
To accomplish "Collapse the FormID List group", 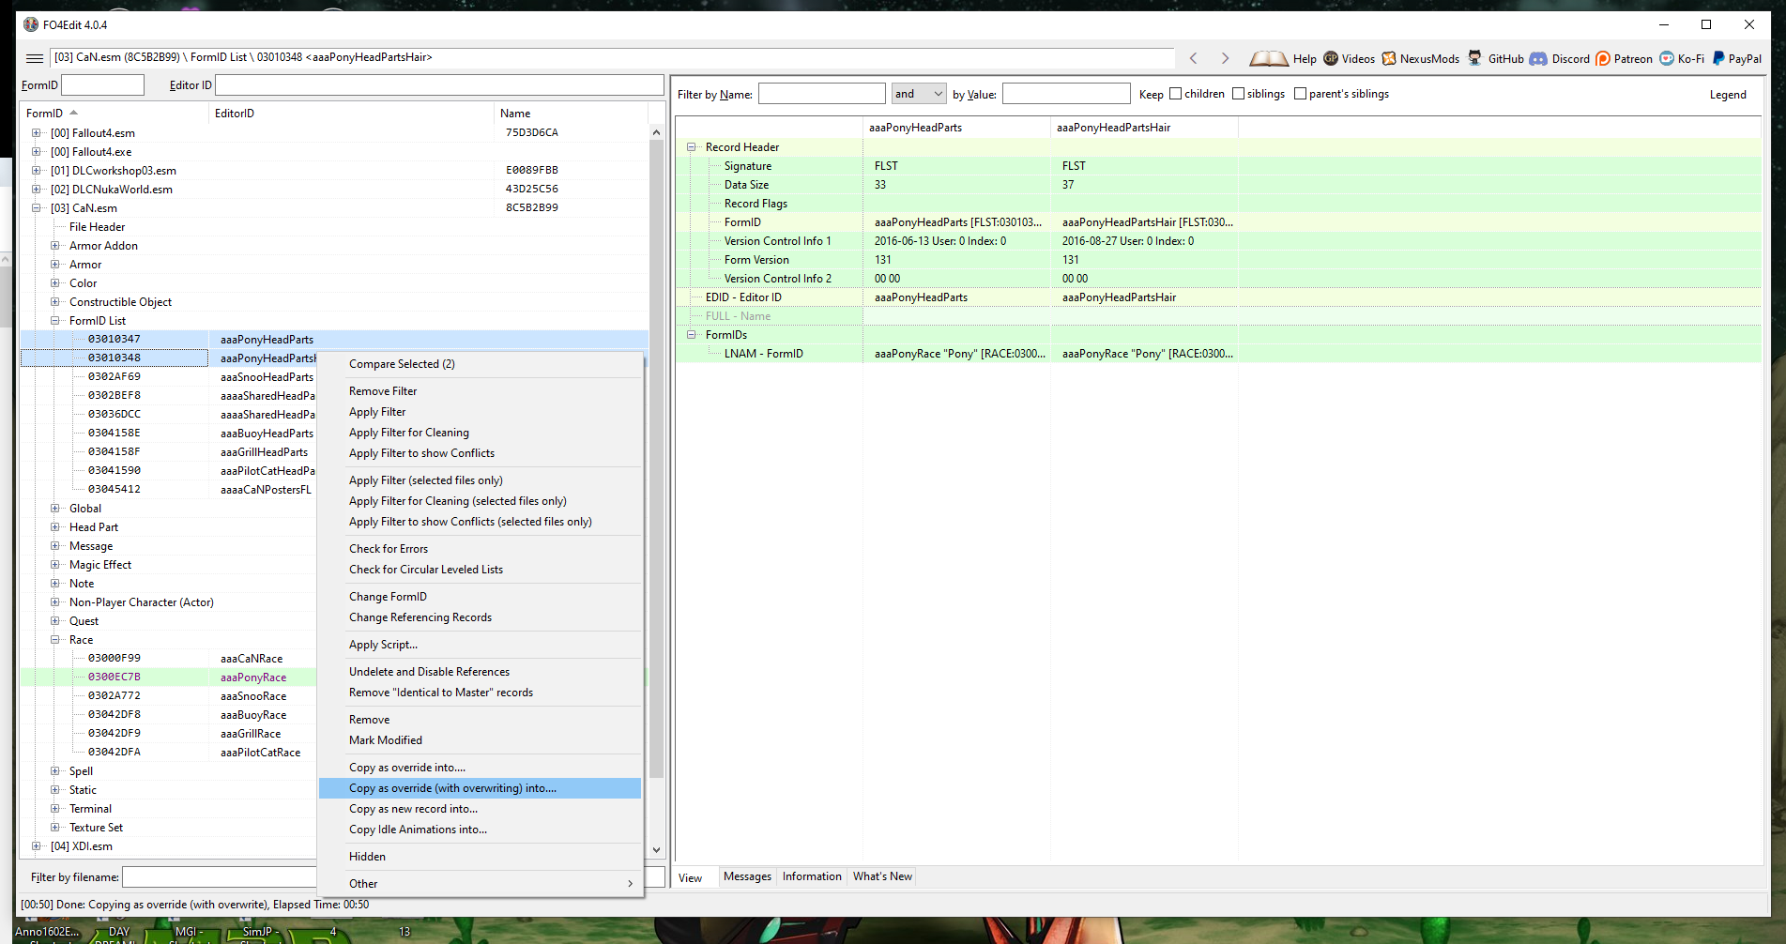I will 55,321.
